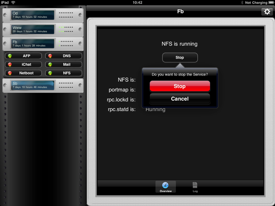This screenshot has width=275, height=206.
Task: Click the Fb title in the header
Action: coord(180,11)
